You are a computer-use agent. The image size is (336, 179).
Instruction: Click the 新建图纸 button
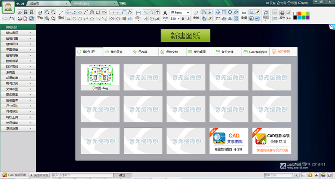coord(185,36)
